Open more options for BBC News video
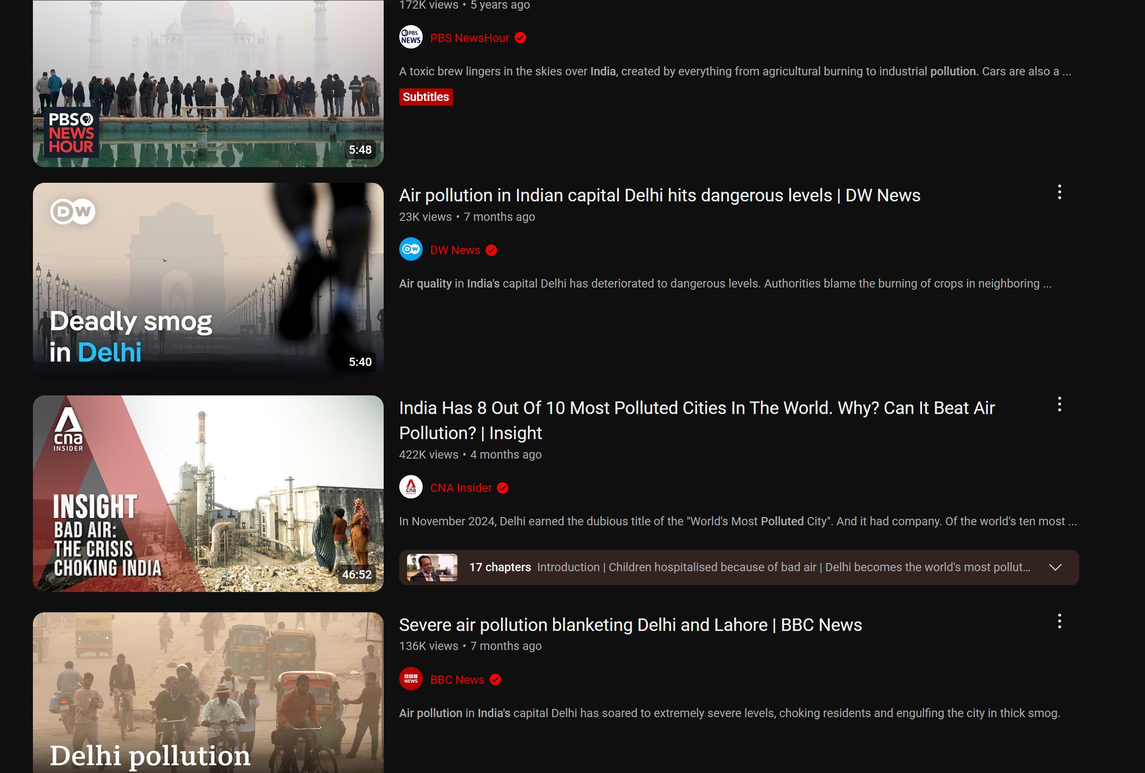The width and height of the screenshot is (1145, 773). coord(1059,621)
